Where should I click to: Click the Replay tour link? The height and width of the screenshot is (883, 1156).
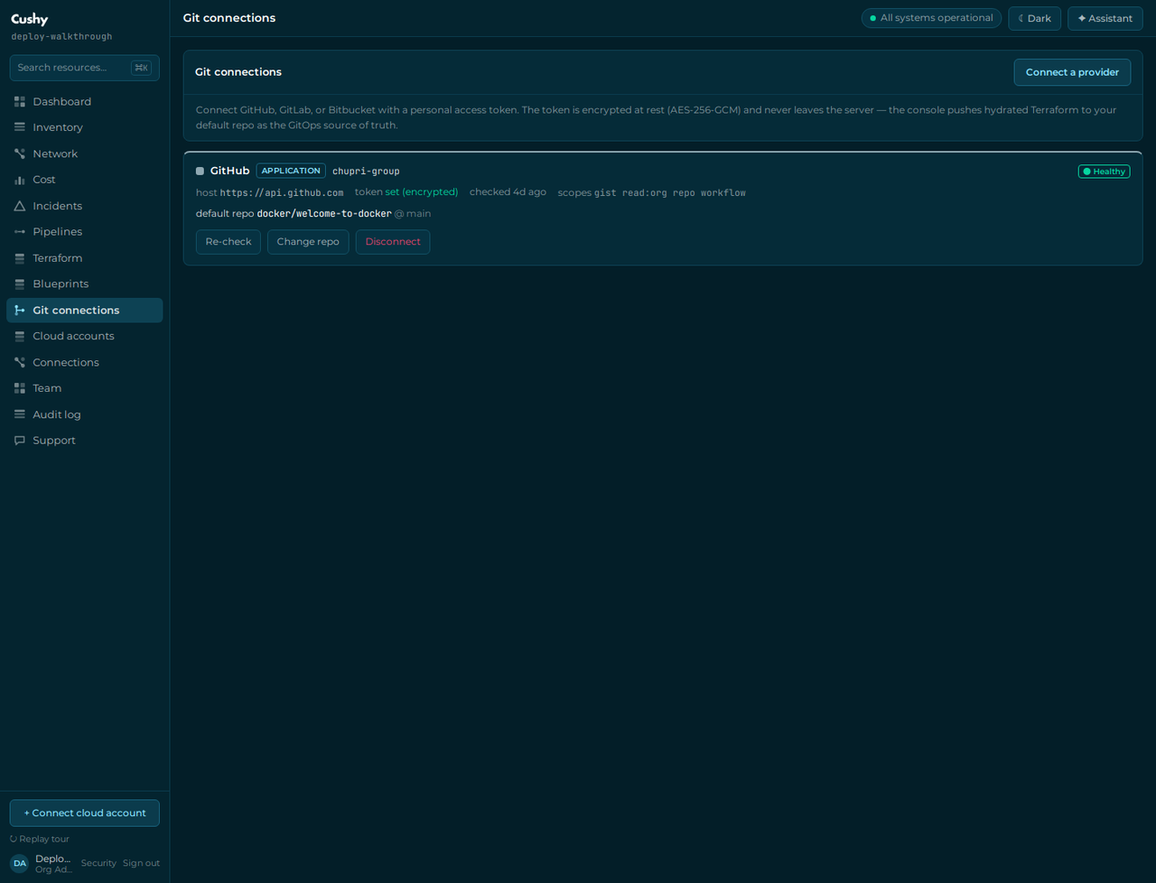(x=40, y=839)
